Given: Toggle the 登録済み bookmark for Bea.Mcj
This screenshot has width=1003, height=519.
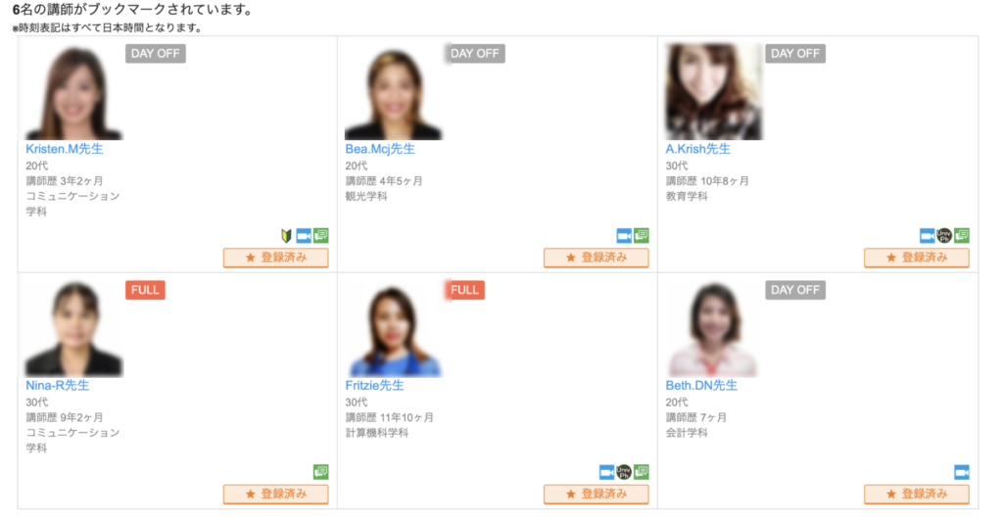Looking at the screenshot, I should tap(597, 258).
